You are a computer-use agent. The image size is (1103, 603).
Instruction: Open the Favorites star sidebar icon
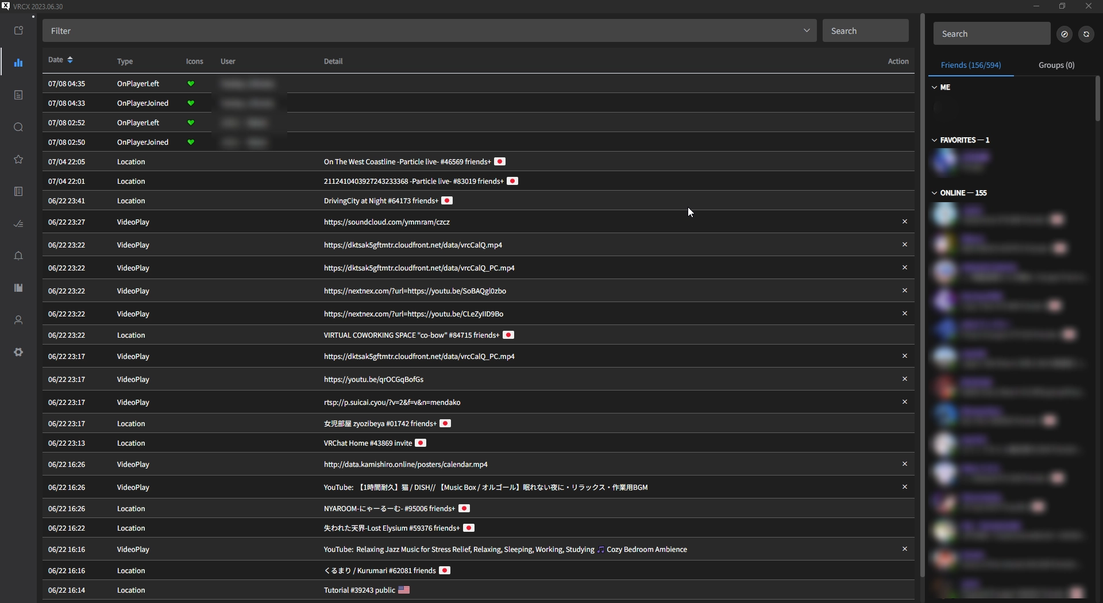click(18, 159)
